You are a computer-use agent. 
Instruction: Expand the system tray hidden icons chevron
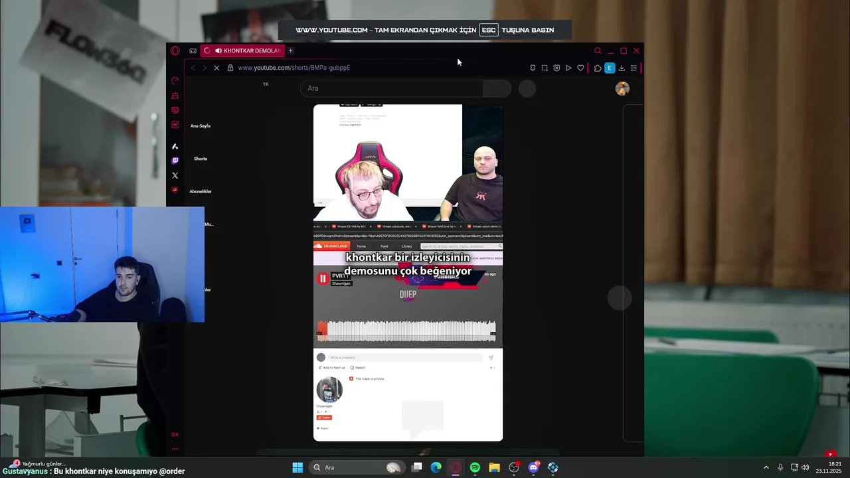[x=766, y=467]
